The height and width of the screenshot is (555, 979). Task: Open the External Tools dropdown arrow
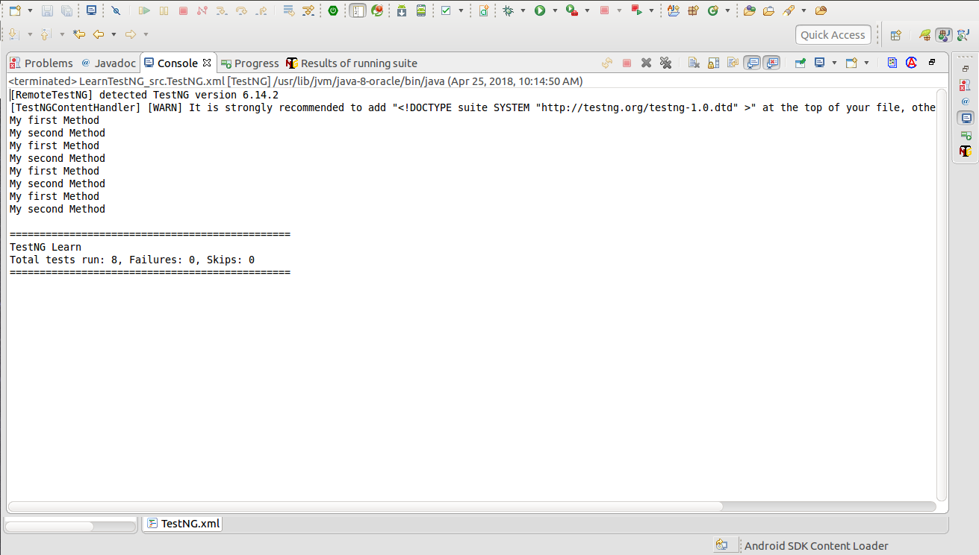pyautogui.click(x=587, y=11)
